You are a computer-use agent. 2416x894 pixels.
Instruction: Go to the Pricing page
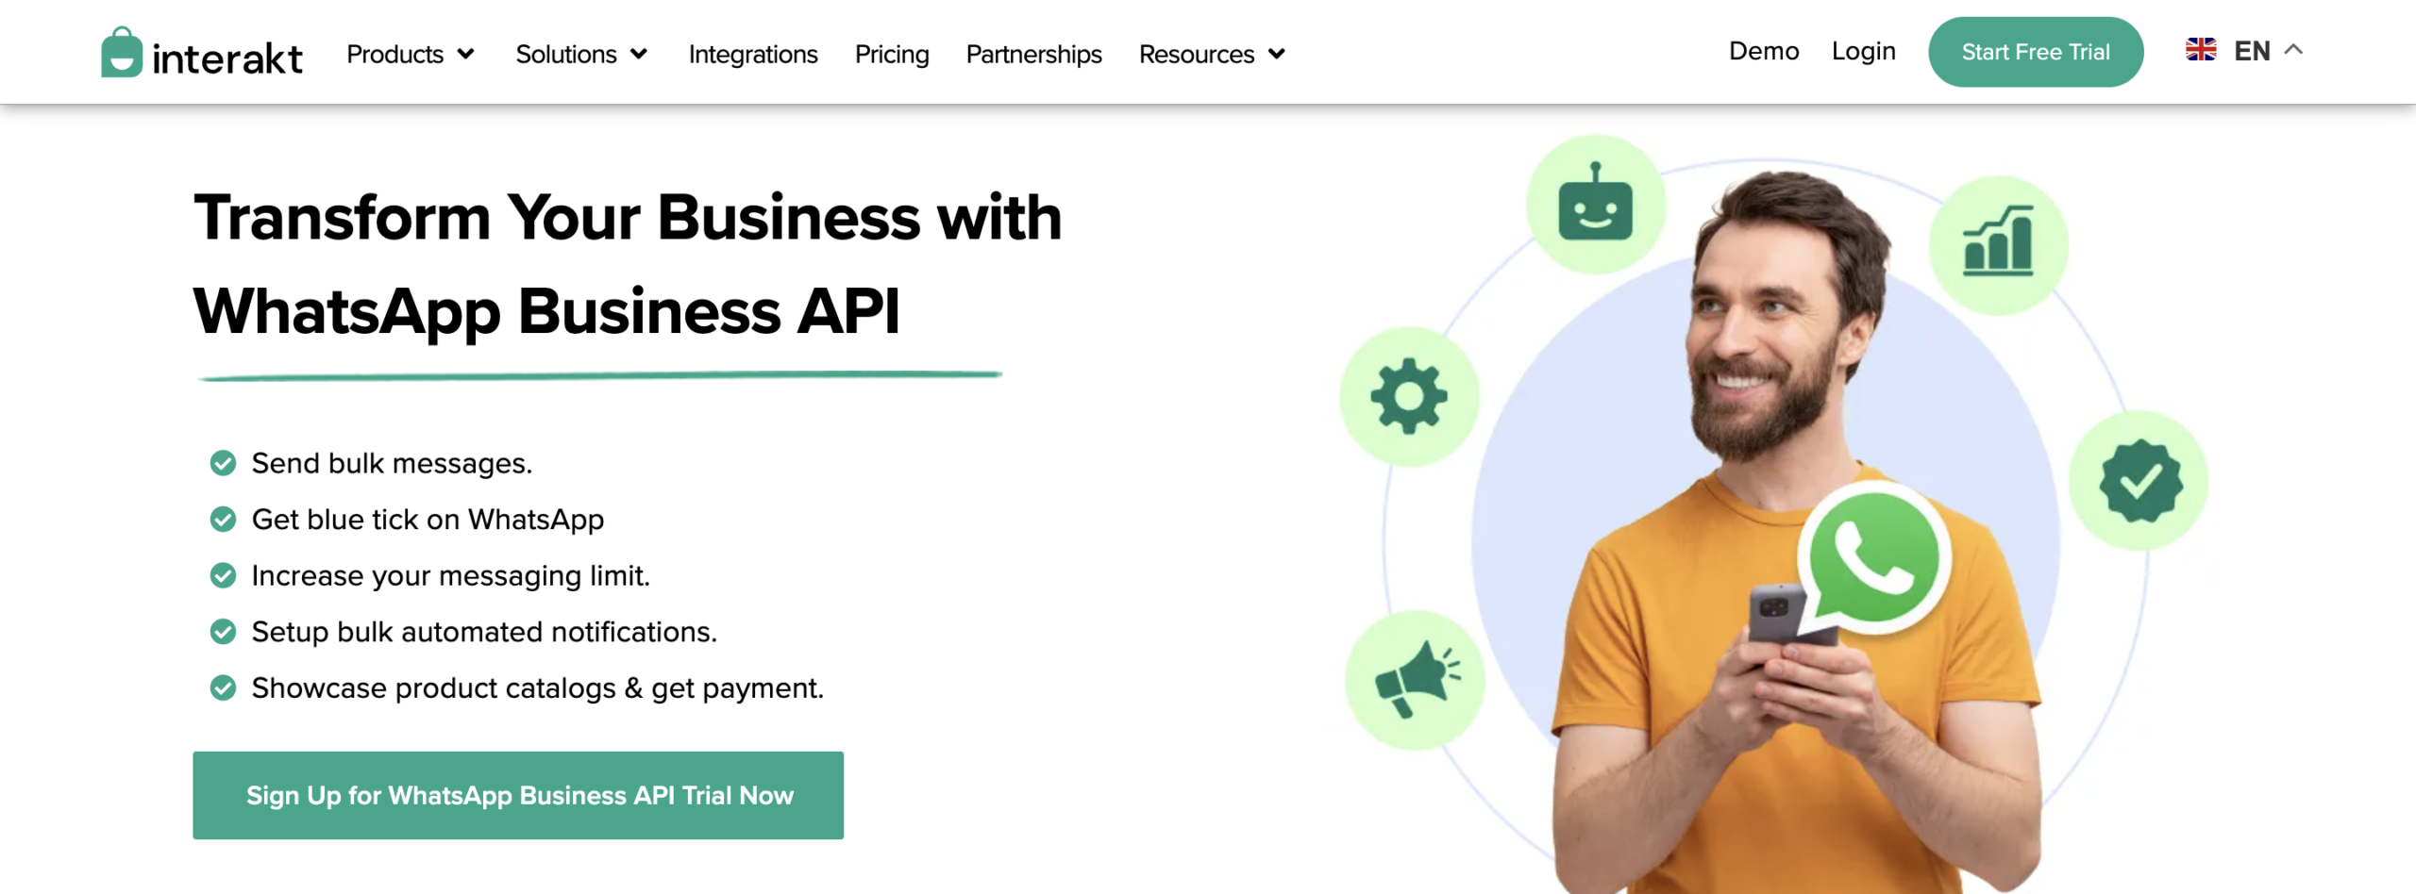click(892, 54)
